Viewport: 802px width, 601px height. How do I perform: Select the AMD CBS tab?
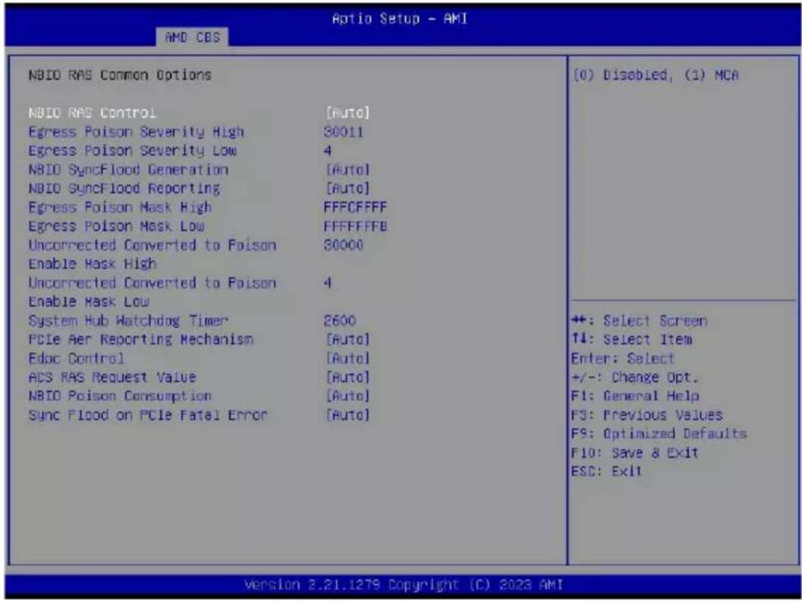pos(193,38)
